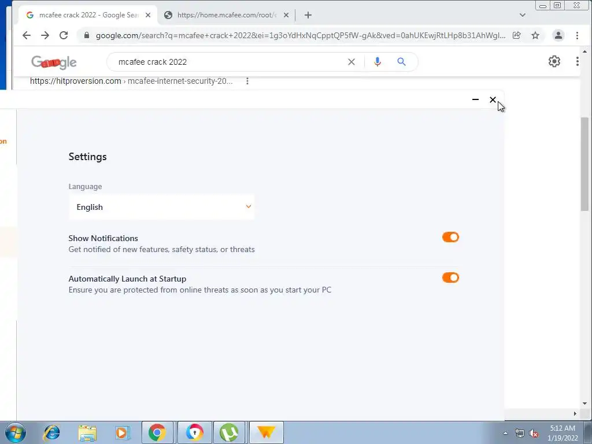Open the network tray icon
This screenshot has width=592, height=444.
pyautogui.click(x=520, y=433)
